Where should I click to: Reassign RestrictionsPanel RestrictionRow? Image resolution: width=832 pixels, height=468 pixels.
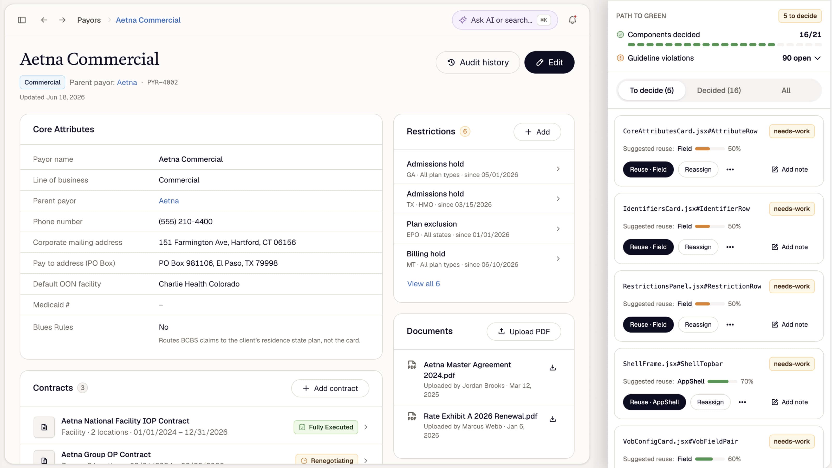[x=698, y=324]
